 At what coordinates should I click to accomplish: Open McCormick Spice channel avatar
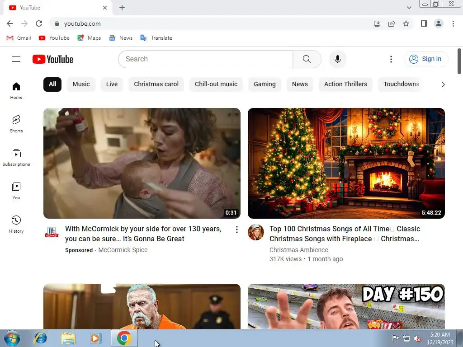coord(52,233)
